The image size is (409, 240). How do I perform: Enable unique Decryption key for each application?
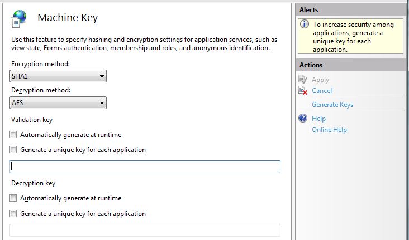pyautogui.click(x=13, y=214)
